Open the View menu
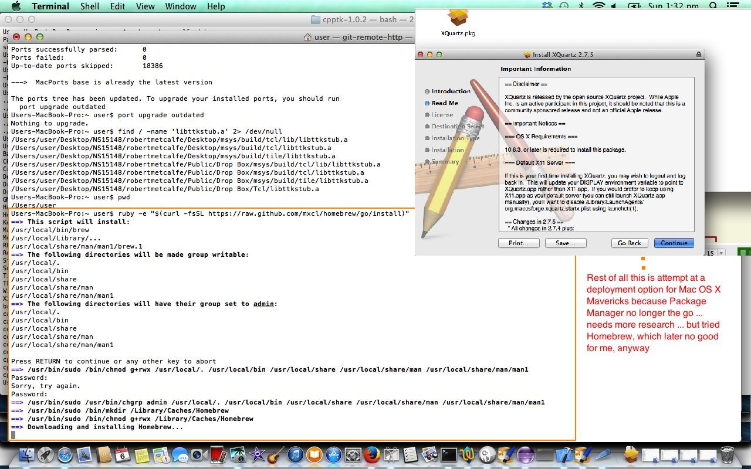751x469 pixels. (145, 6)
